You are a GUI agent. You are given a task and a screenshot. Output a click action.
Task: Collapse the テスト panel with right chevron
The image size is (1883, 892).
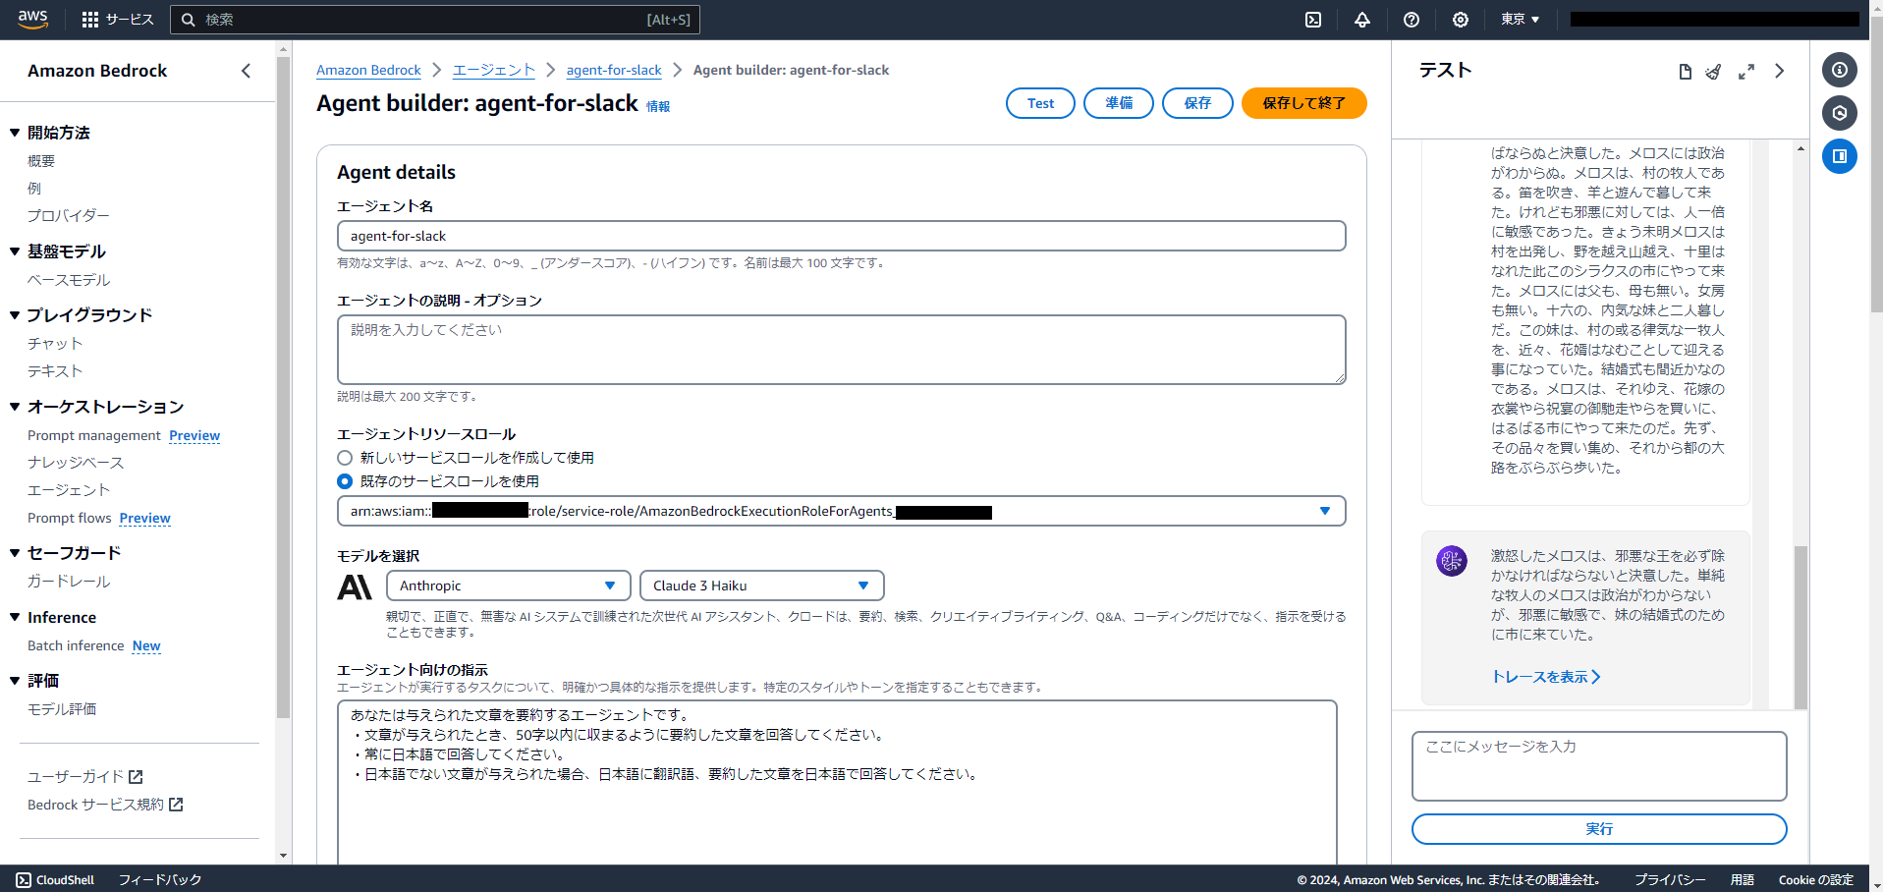[x=1779, y=71]
